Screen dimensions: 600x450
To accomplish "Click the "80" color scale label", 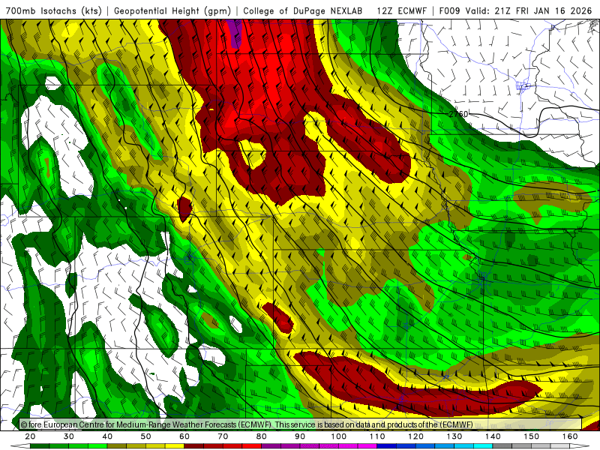I will coord(262,436).
